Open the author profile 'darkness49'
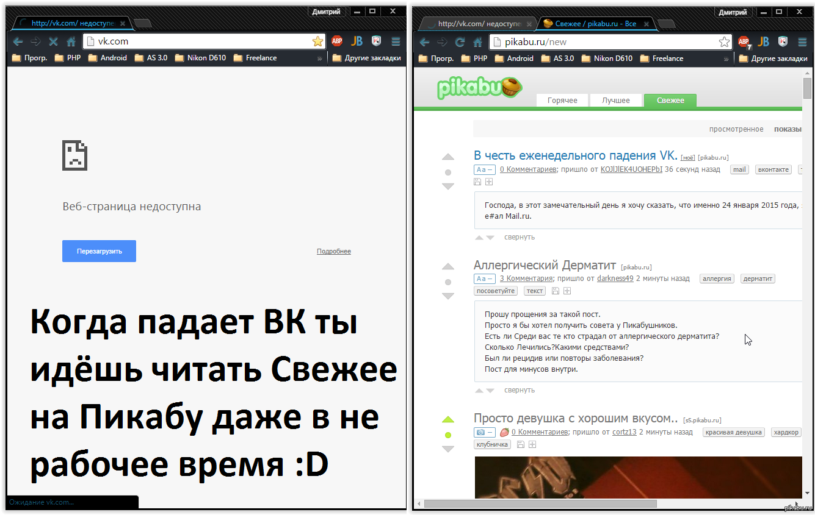This screenshot has width=815, height=515. (615, 279)
